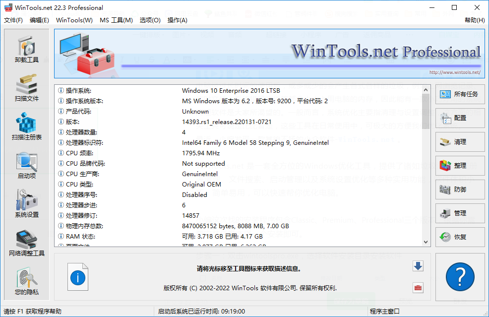489x317 pixels.
Task: Open the 帮助(H) menu
Action: 475,20
